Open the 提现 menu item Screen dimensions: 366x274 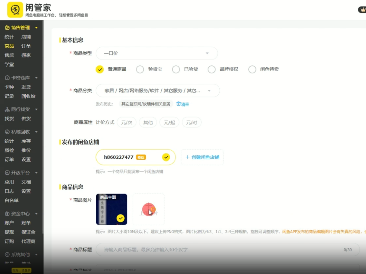(9, 232)
